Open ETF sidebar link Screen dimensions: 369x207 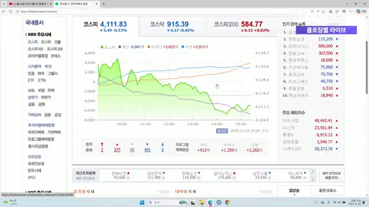click(31, 80)
